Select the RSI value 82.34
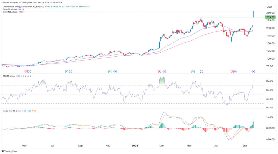Screen dimensions: 278x154 19,76
